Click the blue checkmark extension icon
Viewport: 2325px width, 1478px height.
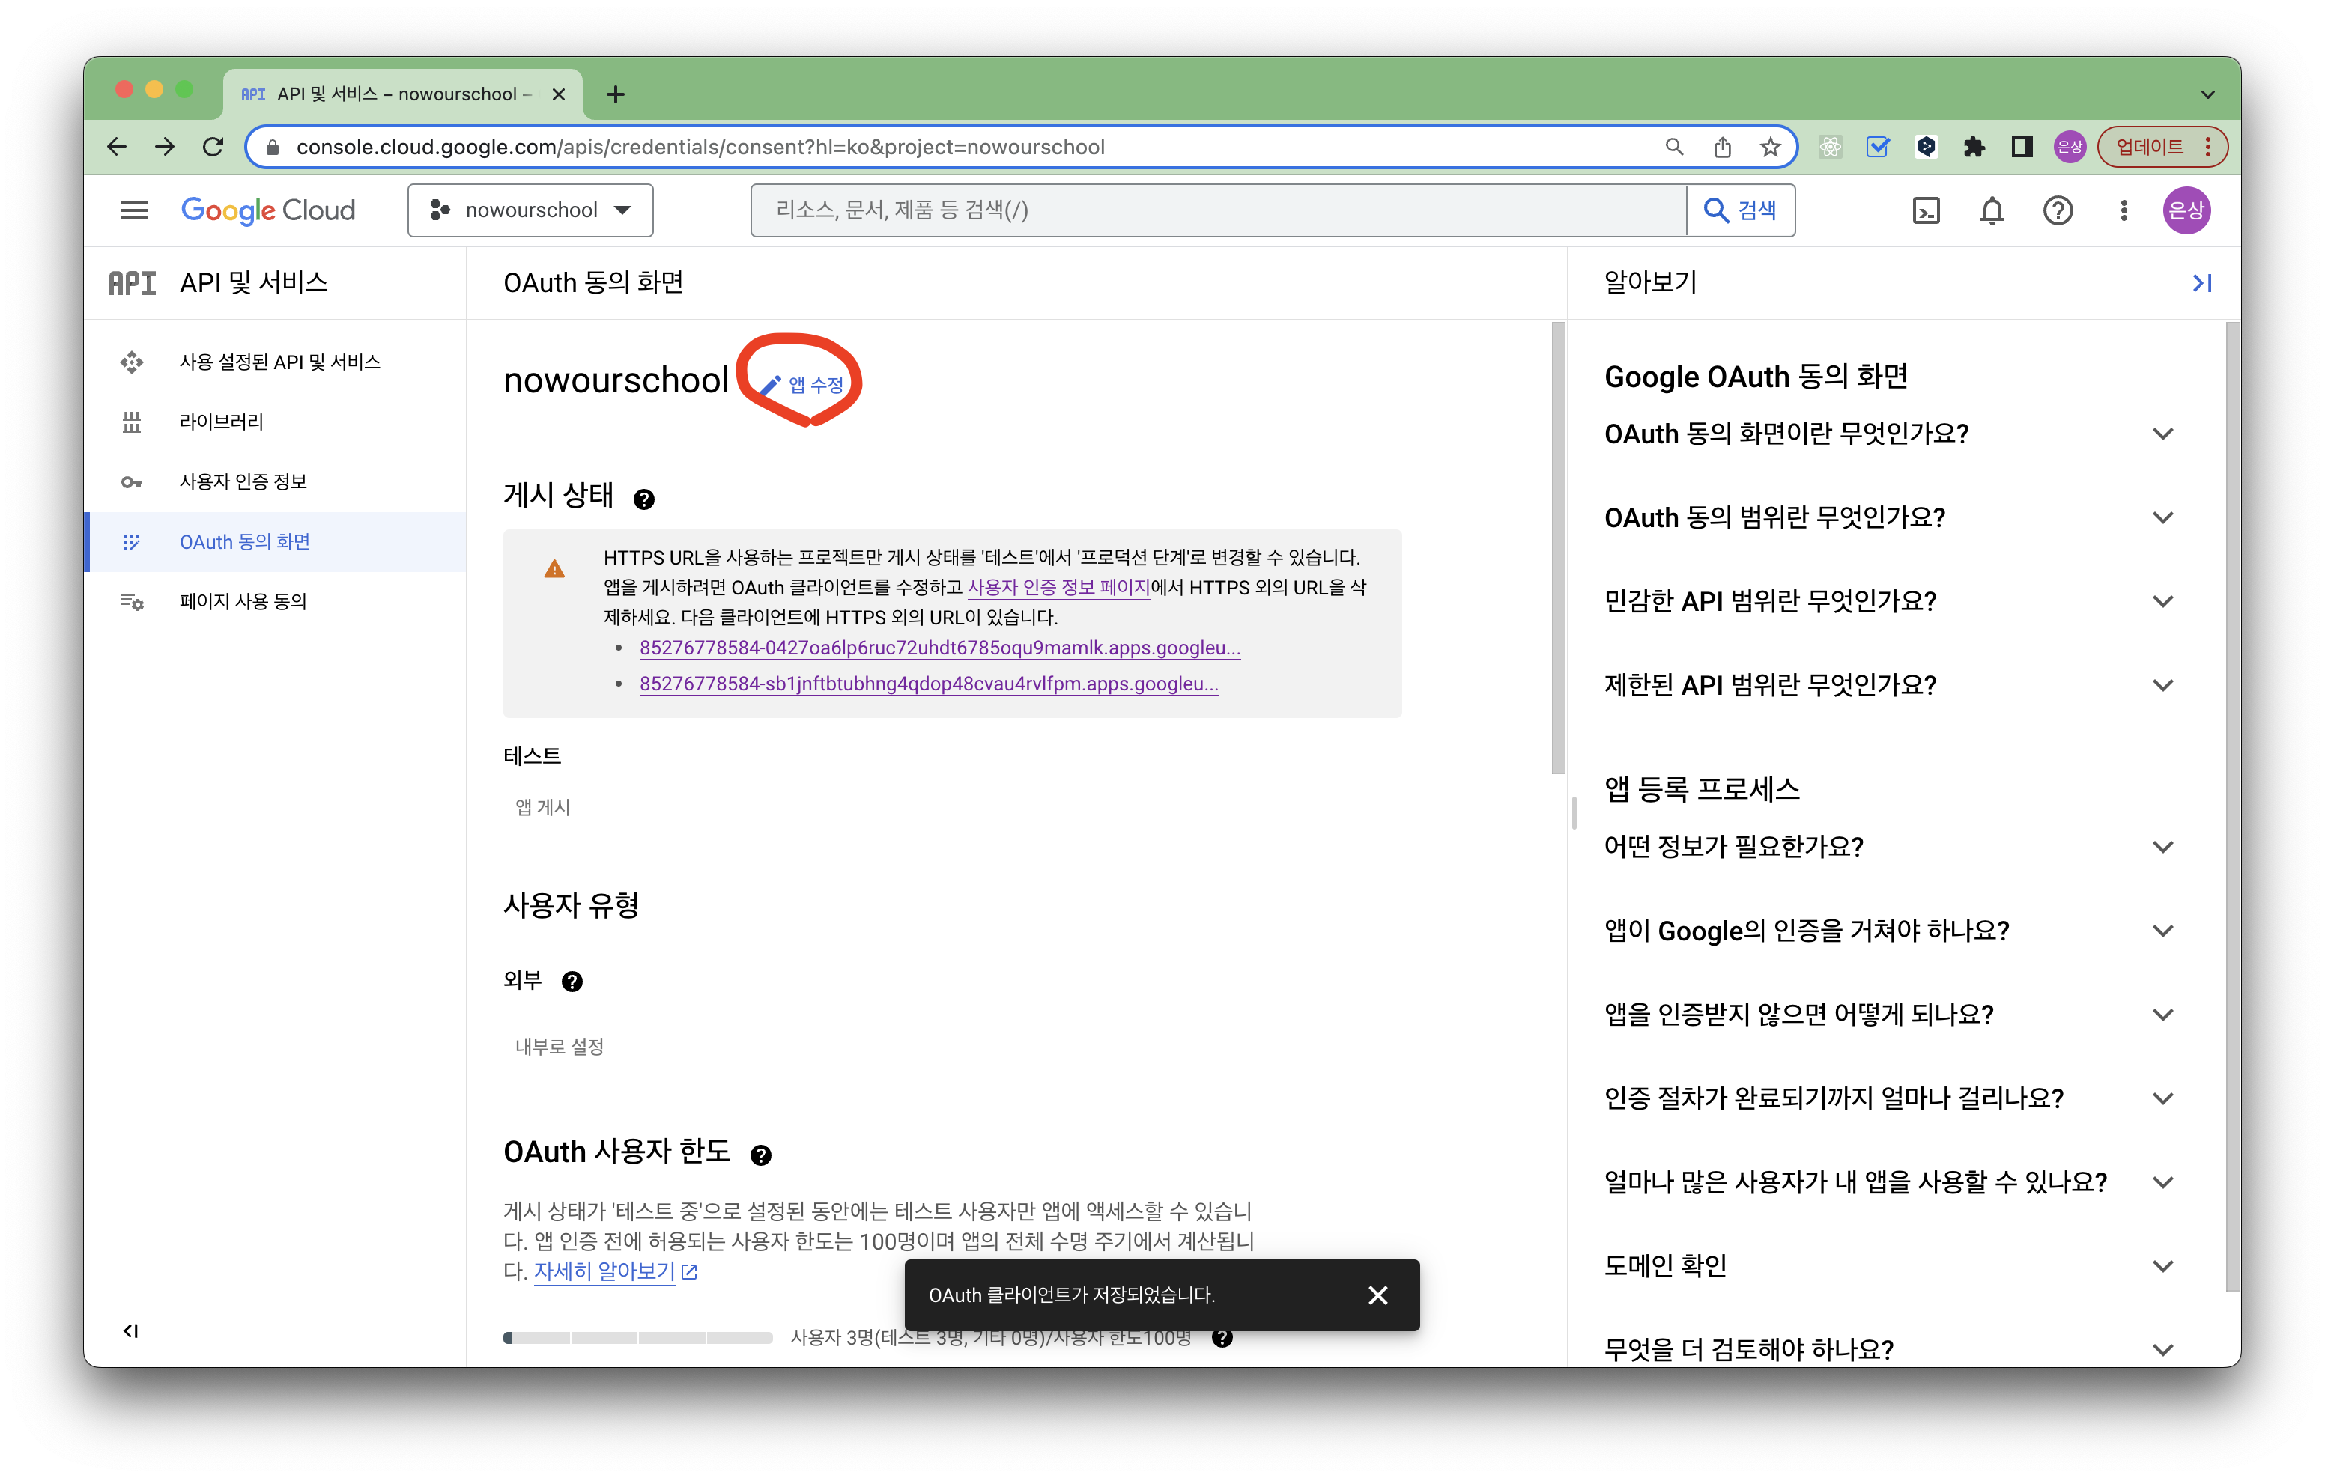(x=1878, y=147)
